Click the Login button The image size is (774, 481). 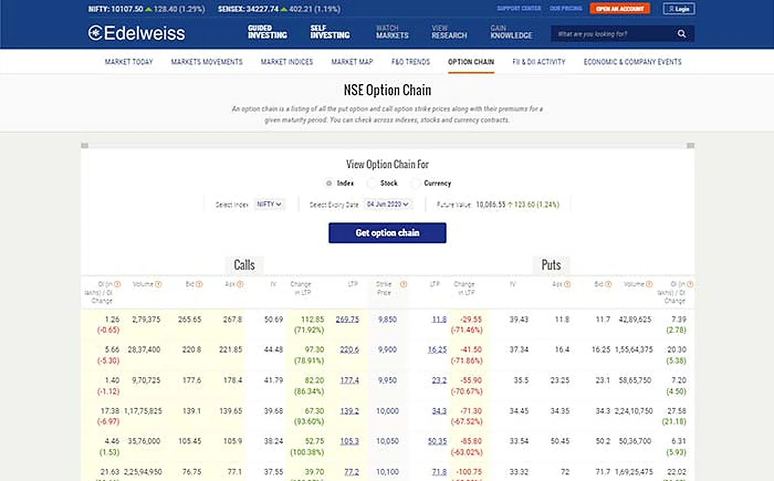coord(679,9)
